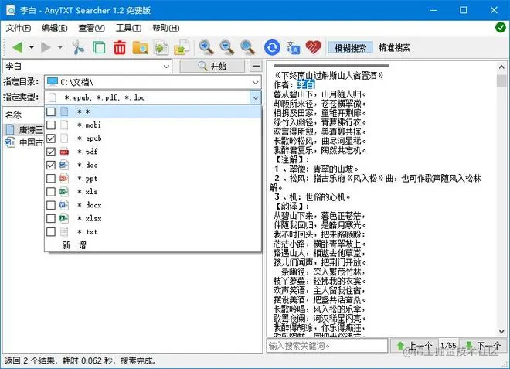Open the 查看(V) menu
The width and height of the screenshot is (510, 369).
91,28
